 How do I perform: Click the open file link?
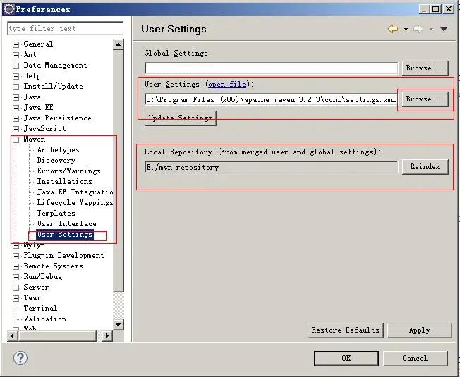coord(227,85)
